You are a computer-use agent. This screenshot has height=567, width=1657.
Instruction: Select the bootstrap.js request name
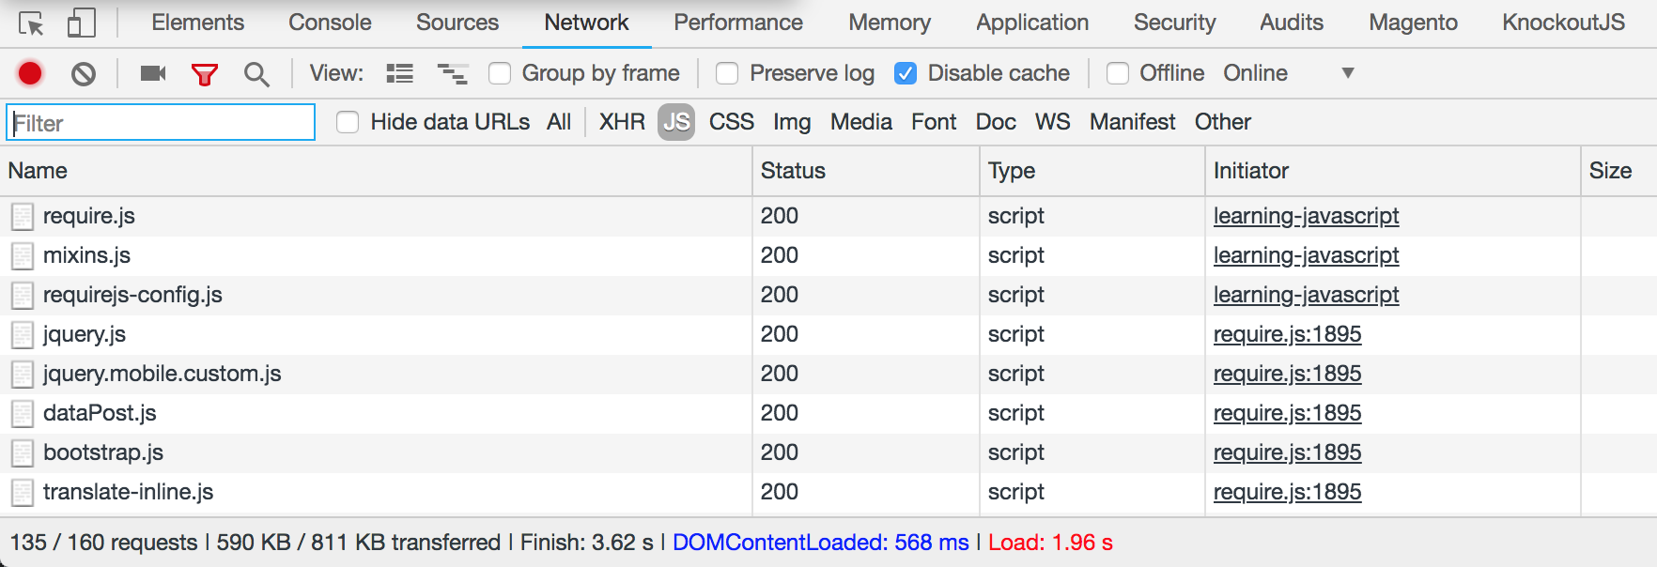point(103,452)
